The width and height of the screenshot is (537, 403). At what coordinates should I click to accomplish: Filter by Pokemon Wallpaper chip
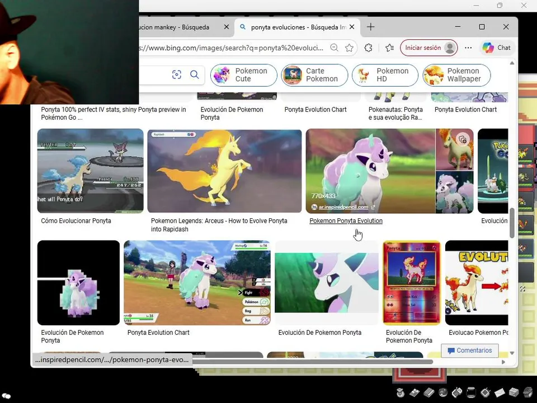tap(456, 74)
